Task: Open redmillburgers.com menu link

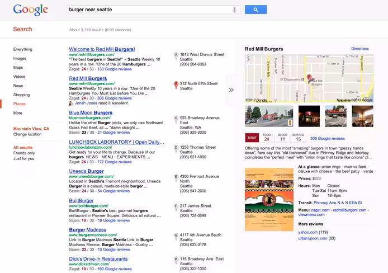Action: [349, 210]
